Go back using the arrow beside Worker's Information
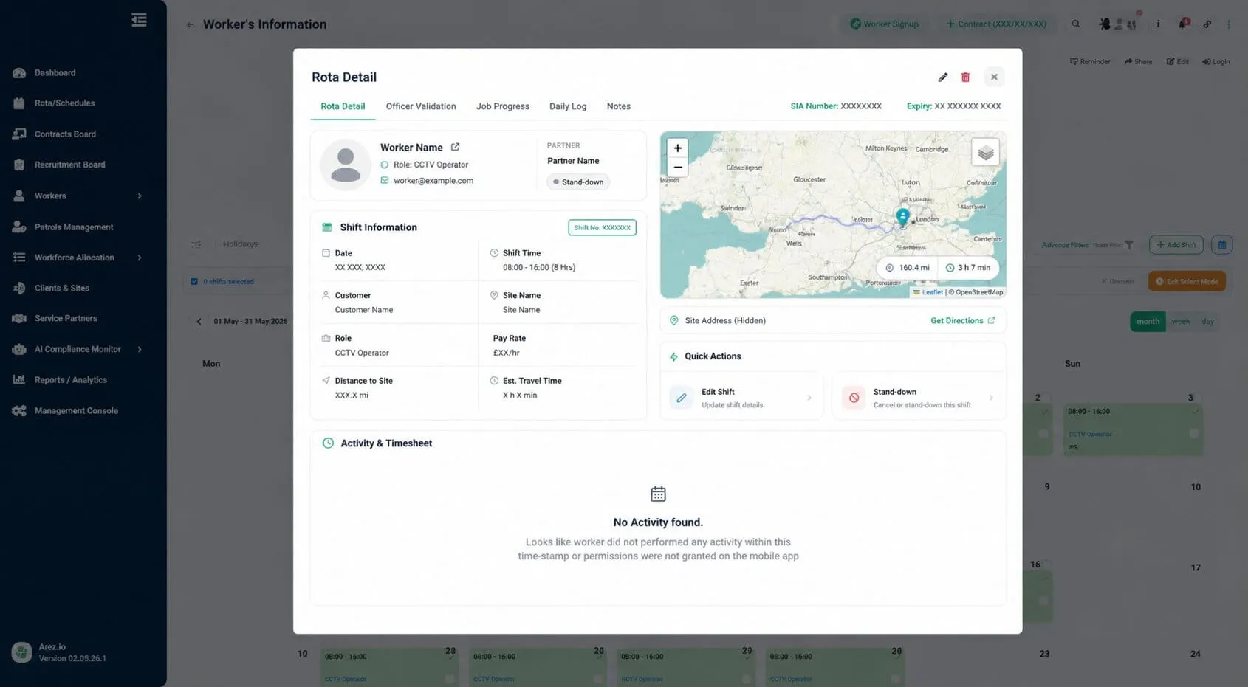The image size is (1248, 687). point(191,24)
